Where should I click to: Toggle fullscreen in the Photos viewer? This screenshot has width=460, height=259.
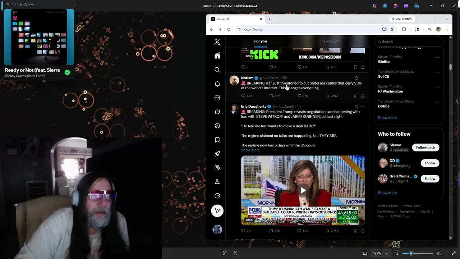pos(454,253)
